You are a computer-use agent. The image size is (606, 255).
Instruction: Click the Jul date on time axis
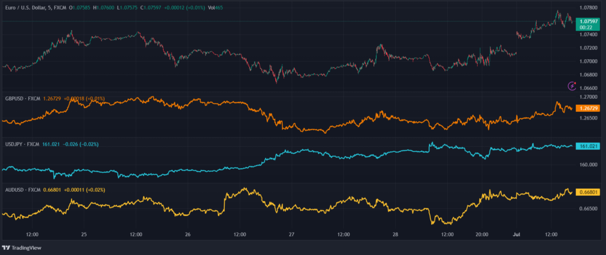515,234
